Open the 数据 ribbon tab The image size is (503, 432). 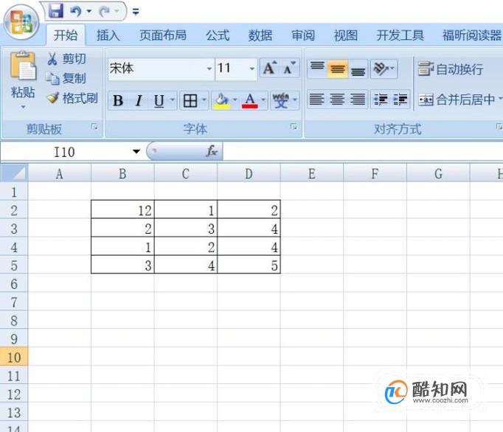pyautogui.click(x=260, y=35)
